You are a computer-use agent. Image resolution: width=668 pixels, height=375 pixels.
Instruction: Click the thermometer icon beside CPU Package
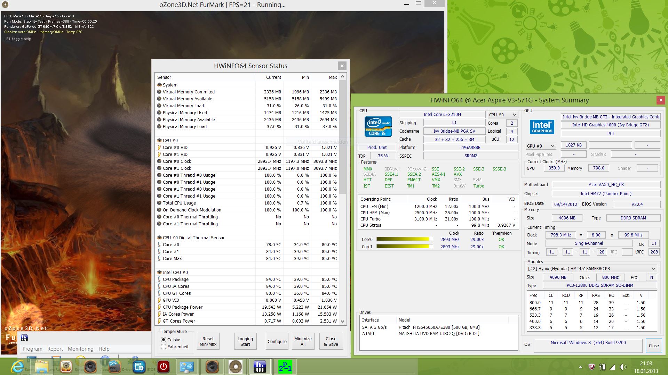159,279
